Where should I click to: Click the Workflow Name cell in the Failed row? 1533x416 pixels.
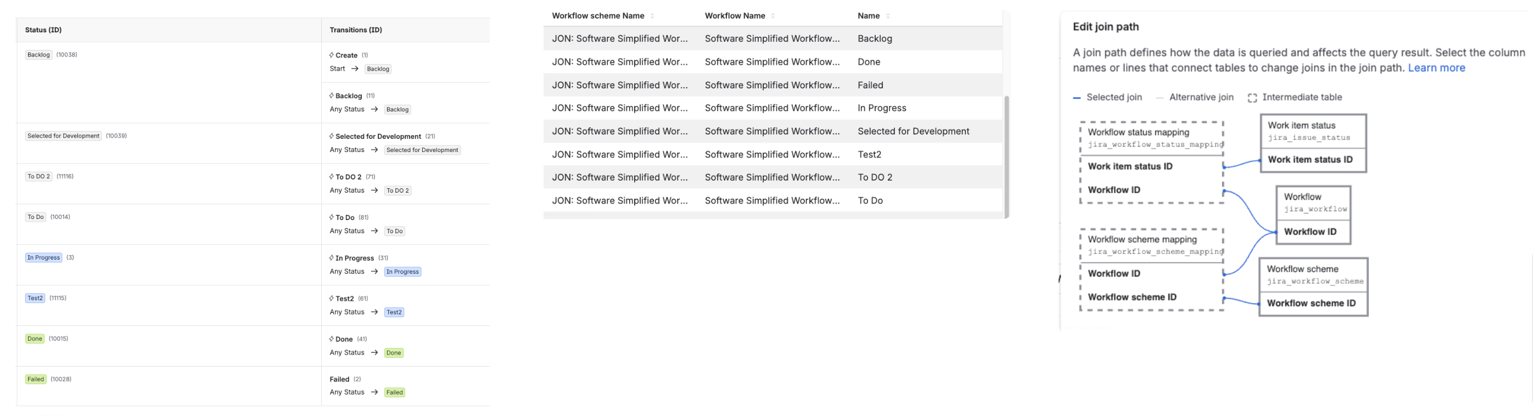[x=773, y=85]
